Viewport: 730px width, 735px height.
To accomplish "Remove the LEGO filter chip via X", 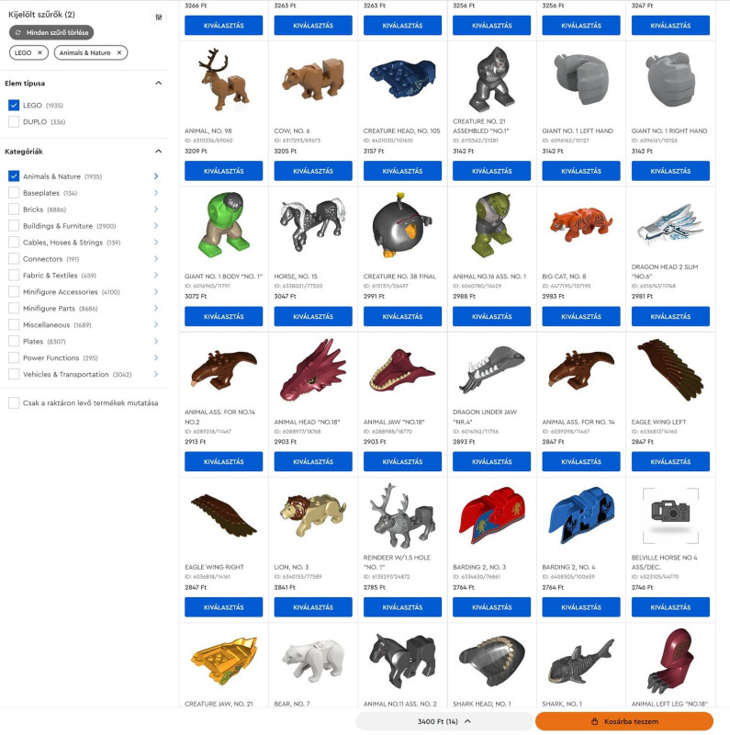I will point(39,52).
